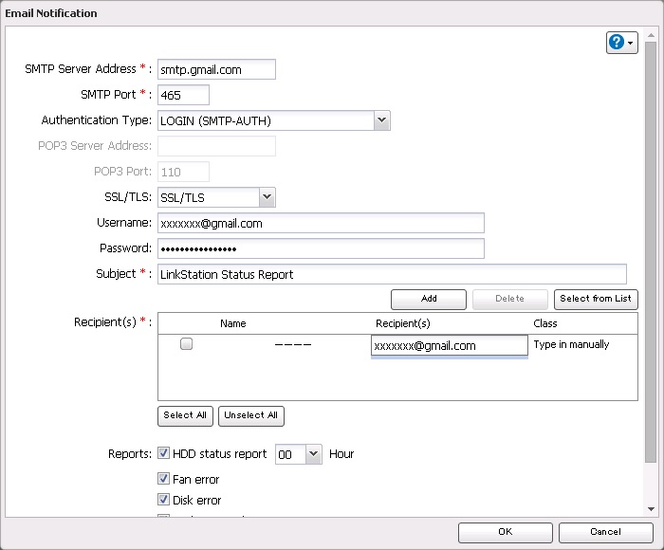664x550 pixels.
Task: Click the Select from List button
Action: pyautogui.click(x=596, y=299)
